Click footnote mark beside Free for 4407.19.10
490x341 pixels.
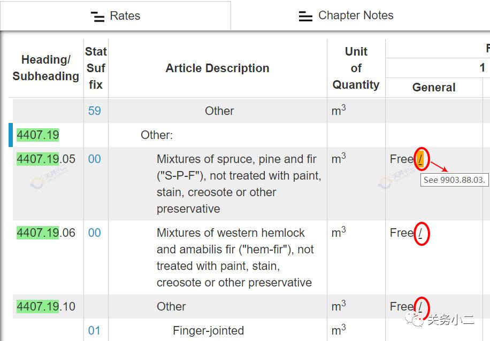420,307
